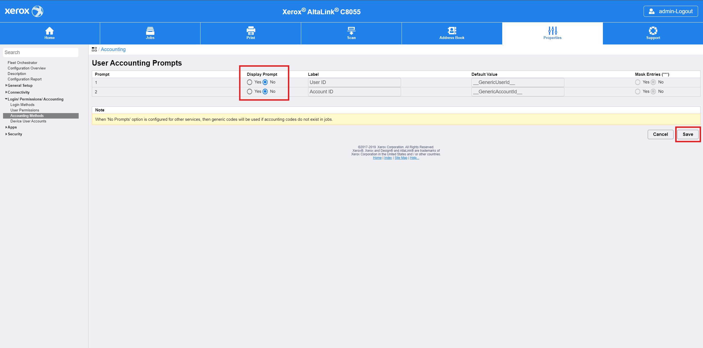The image size is (703, 348).
Task: Click the Home house icon
Action: pyautogui.click(x=50, y=30)
